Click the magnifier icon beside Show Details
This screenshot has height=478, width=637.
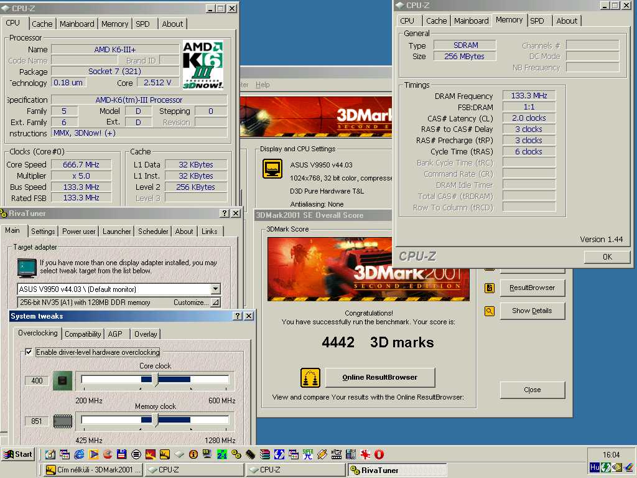click(x=490, y=311)
